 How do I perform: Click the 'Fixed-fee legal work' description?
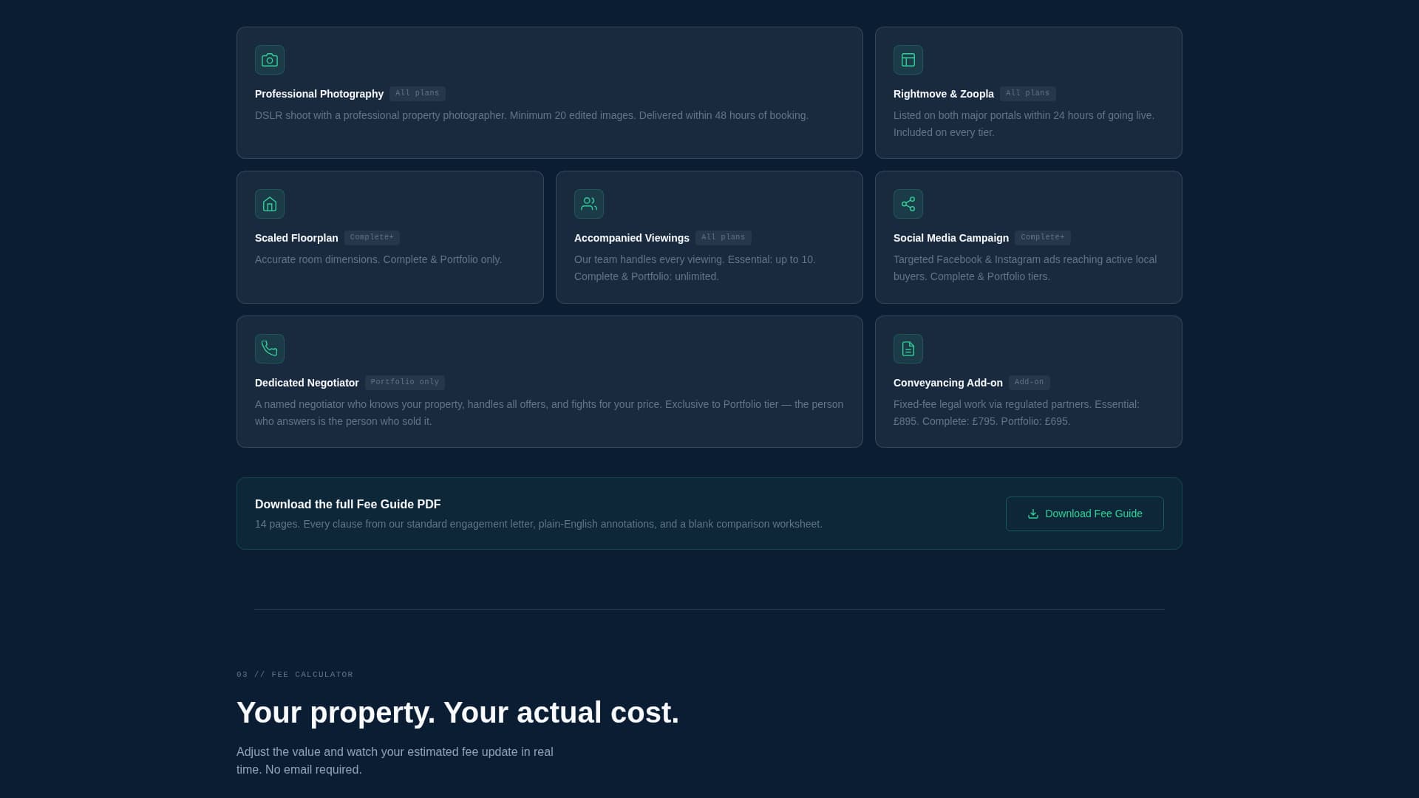pyautogui.click(x=1017, y=413)
